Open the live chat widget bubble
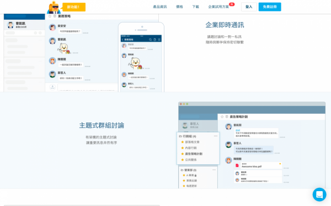Viewport: 331px width, 206px height. tap(319, 194)
